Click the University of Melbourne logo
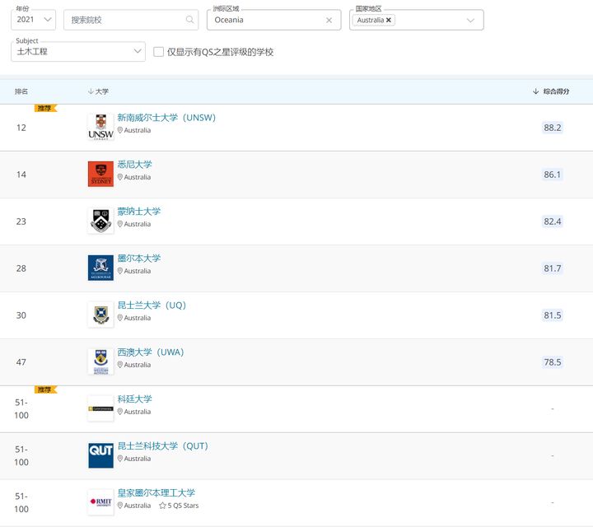Screen dimensions: 593x527 100,268
